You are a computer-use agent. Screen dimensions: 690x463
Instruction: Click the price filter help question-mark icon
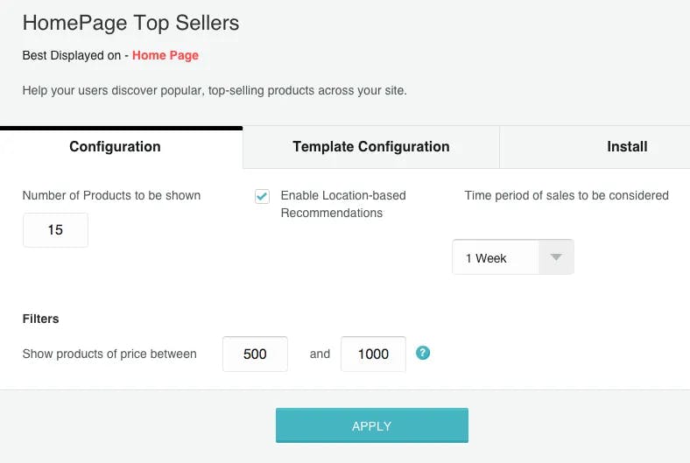click(422, 353)
